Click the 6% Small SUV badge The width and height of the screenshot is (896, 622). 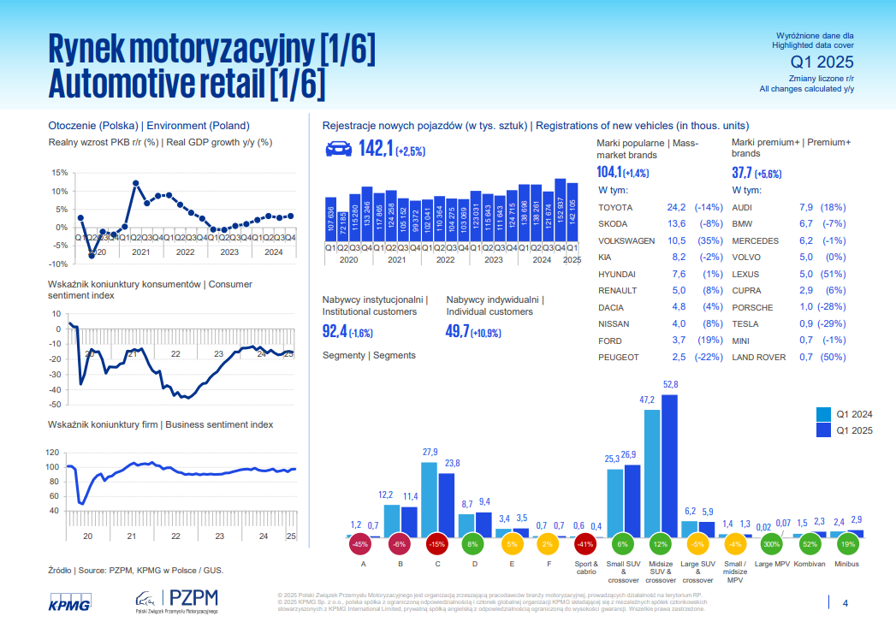coord(622,544)
